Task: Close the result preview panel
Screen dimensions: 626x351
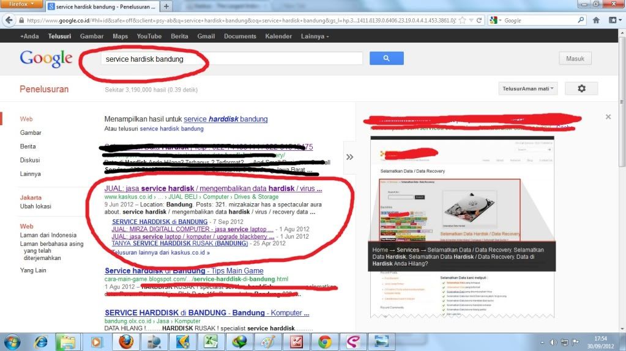Action: pos(608,117)
